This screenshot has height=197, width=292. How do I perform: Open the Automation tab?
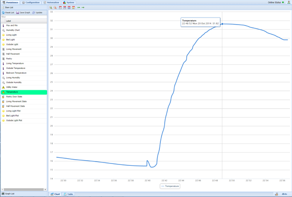(51, 2)
